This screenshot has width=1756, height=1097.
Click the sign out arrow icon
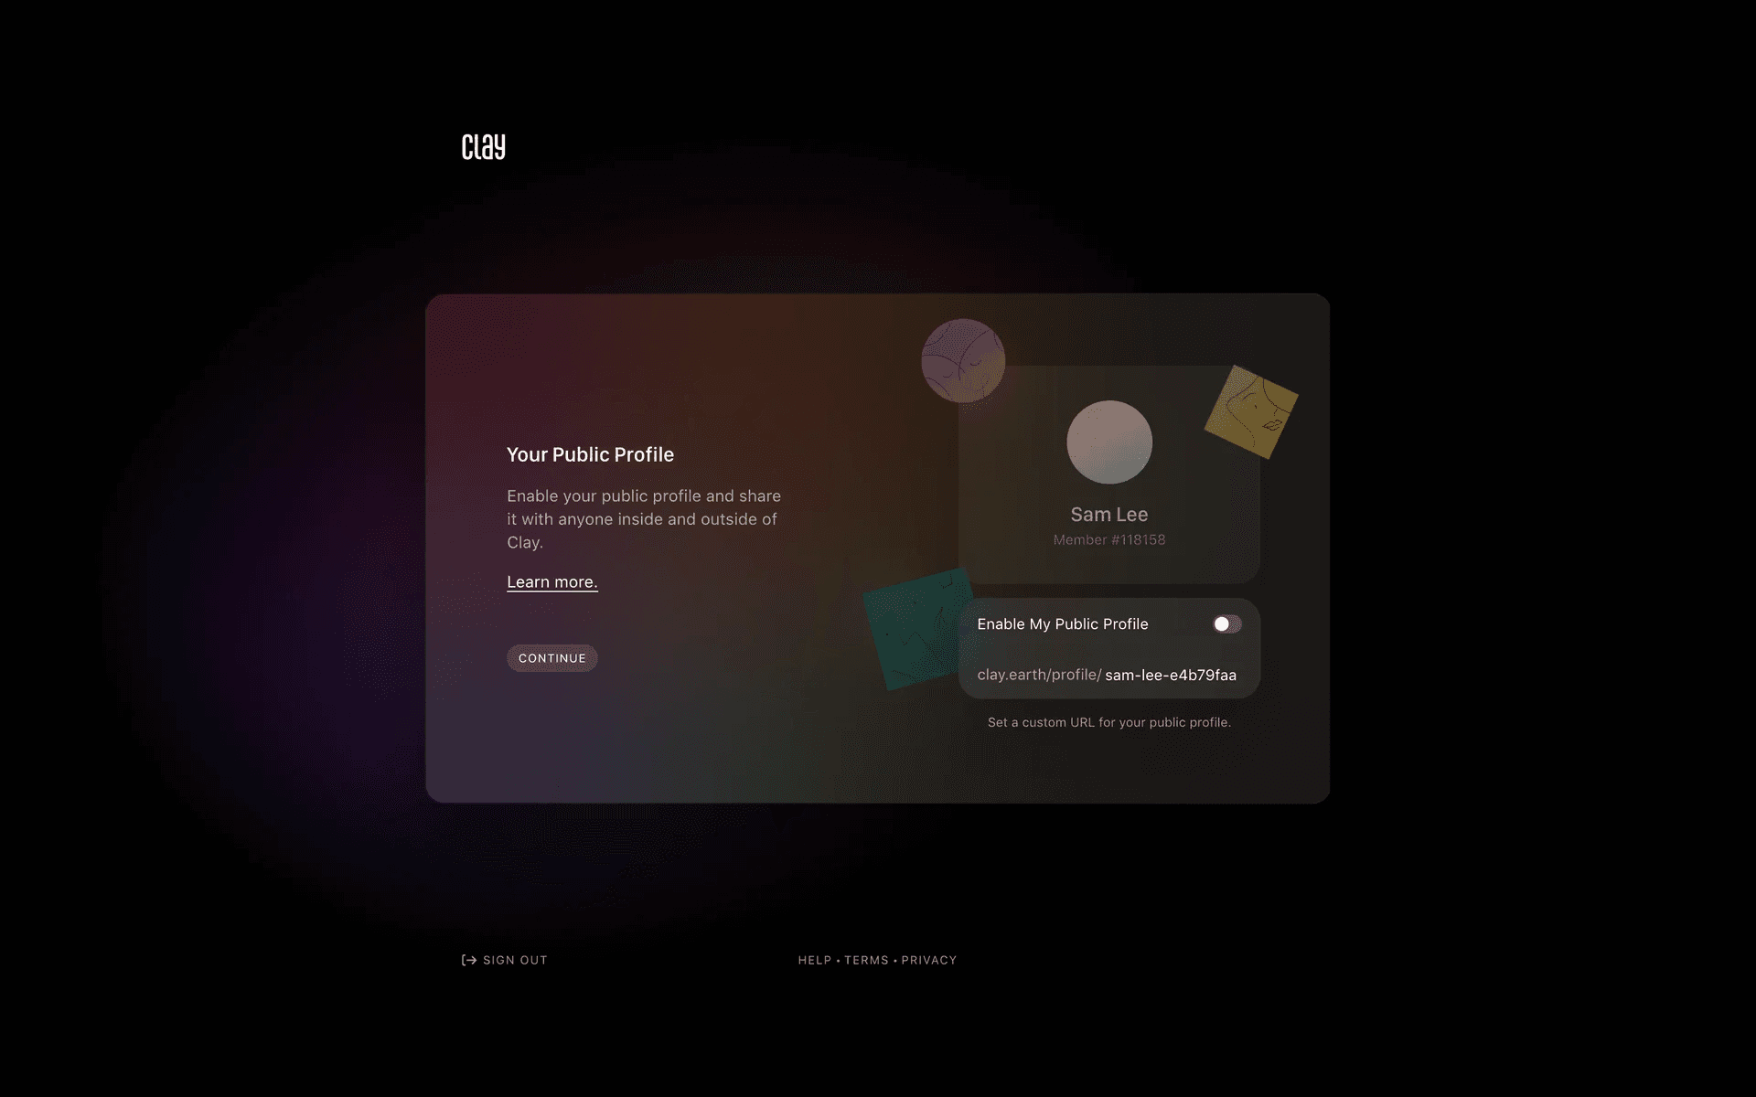point(469,960)
